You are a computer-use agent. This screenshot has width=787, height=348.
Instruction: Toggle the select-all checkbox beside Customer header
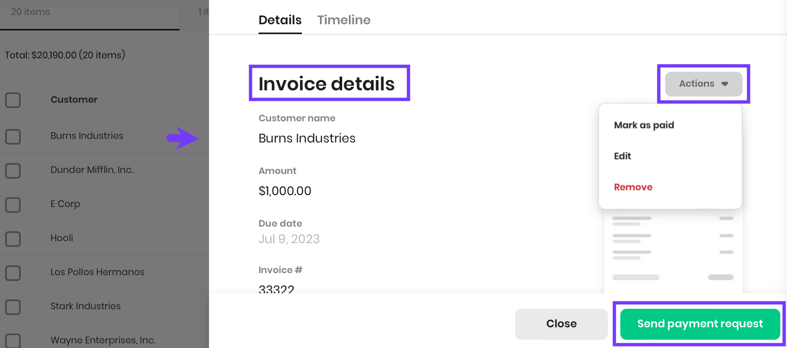[x=13, y=100]
